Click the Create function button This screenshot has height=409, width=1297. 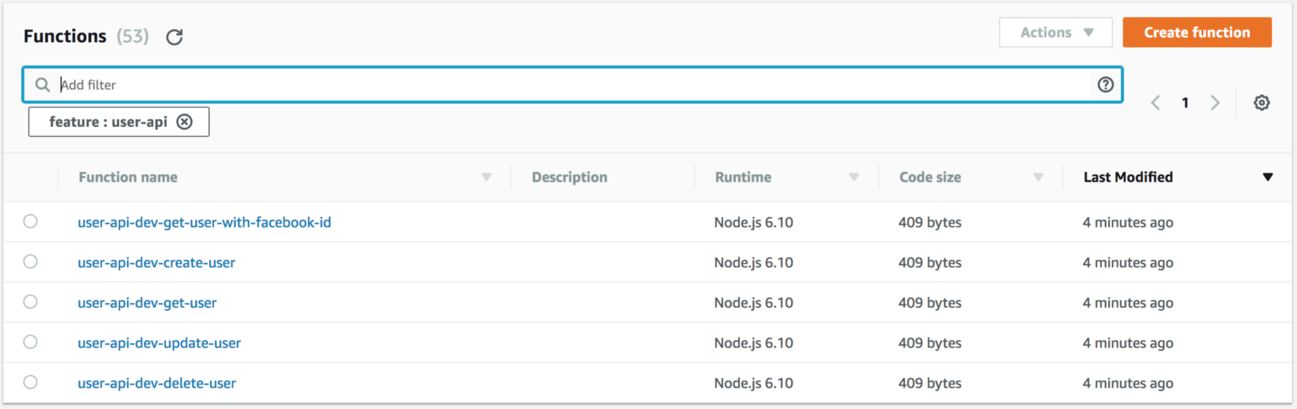(1196, 32)
